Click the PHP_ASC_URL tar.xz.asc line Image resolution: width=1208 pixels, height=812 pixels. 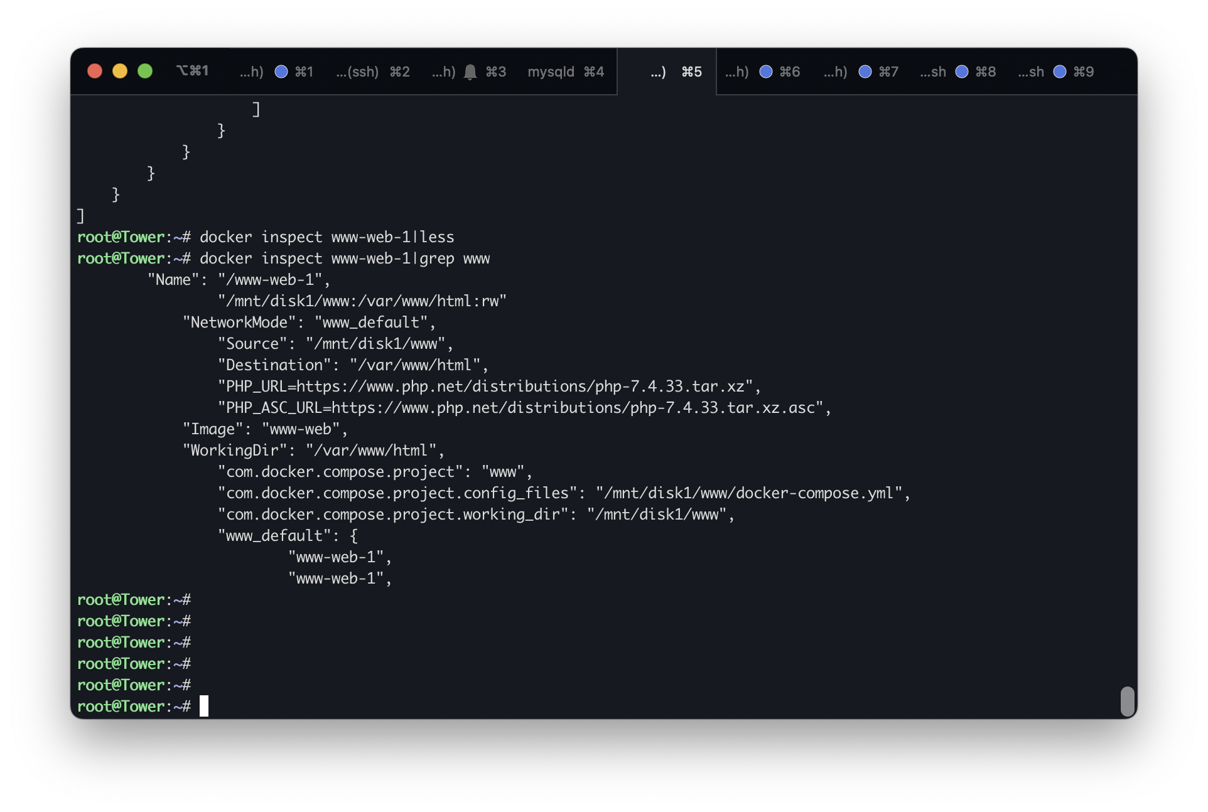[x=524, y=408]
